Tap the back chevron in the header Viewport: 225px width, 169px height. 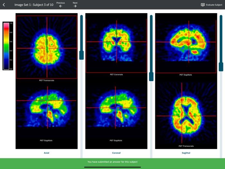tap(4, 5)
